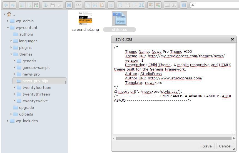Click the Forward navigation arrow in toolbar
This screenshot has width=239, height=153.
[13, 5]
